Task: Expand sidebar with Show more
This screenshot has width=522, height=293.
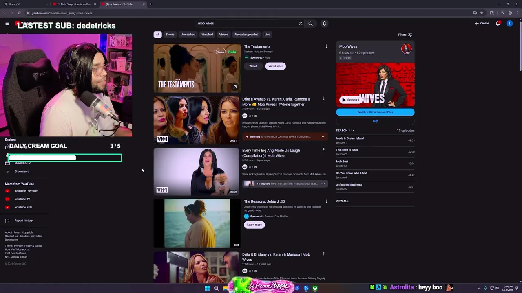Action: [22, 171]
